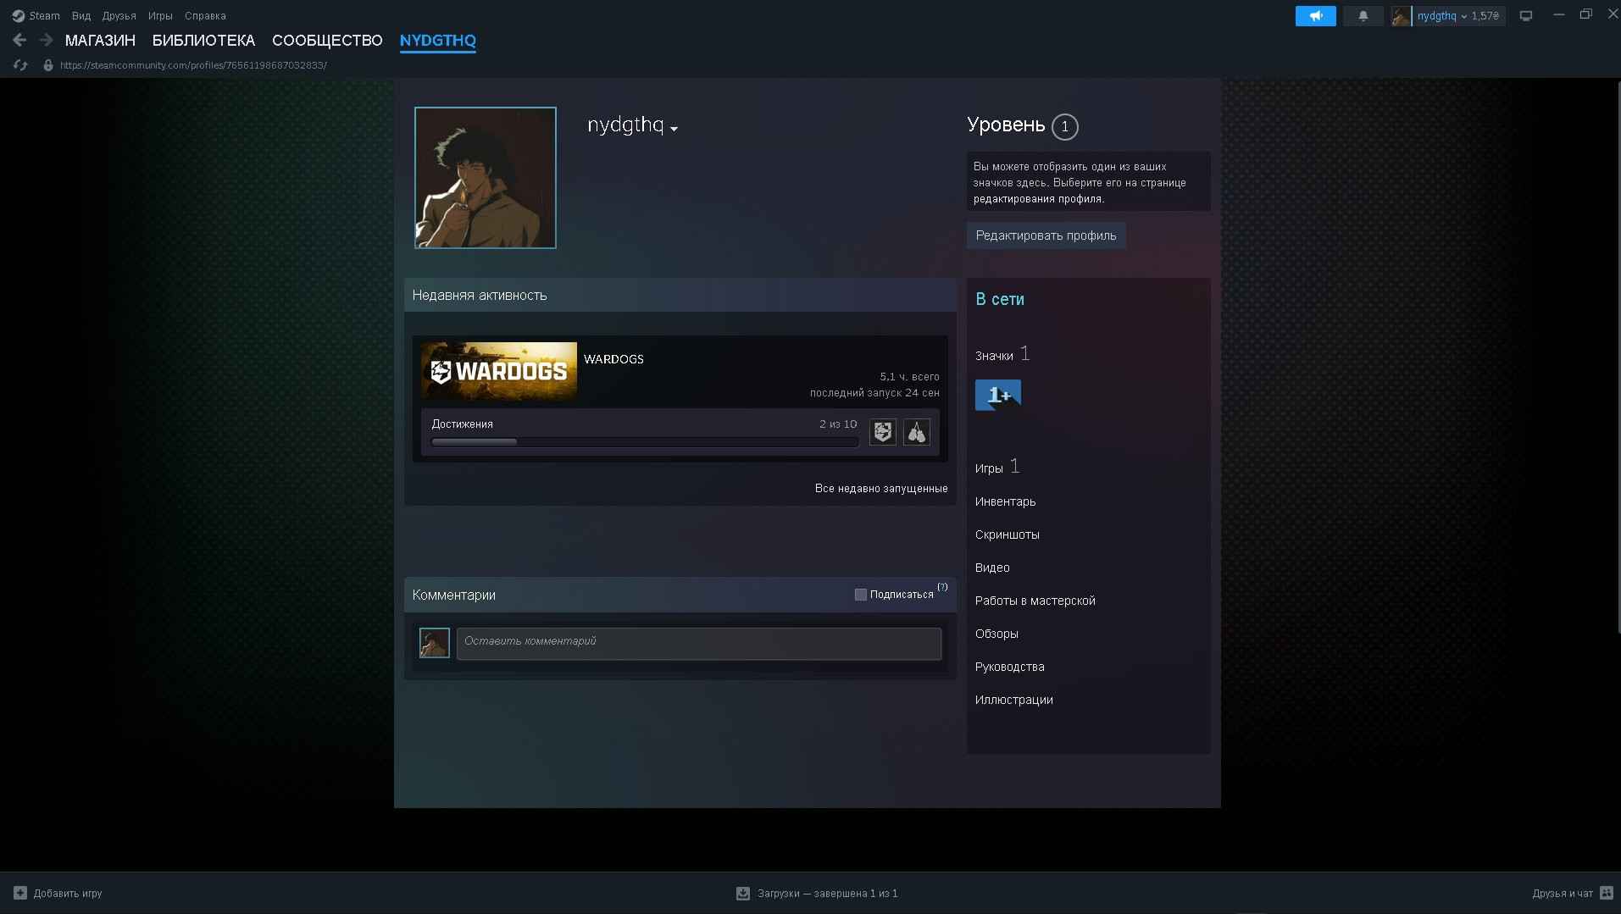1621x914 pixels.
Task: Click the WARDOGS game banner thumbnail
Action: pyautogui.click(x=499, y=370)
